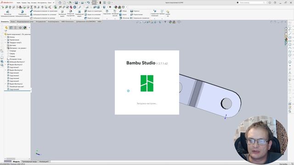Switch to the Эскиз ribbon tab
Screen dimensions: 294x165
12,22
